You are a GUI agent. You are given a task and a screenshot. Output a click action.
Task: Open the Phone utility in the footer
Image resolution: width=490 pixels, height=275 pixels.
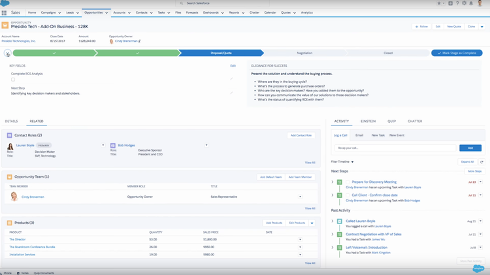6,273
